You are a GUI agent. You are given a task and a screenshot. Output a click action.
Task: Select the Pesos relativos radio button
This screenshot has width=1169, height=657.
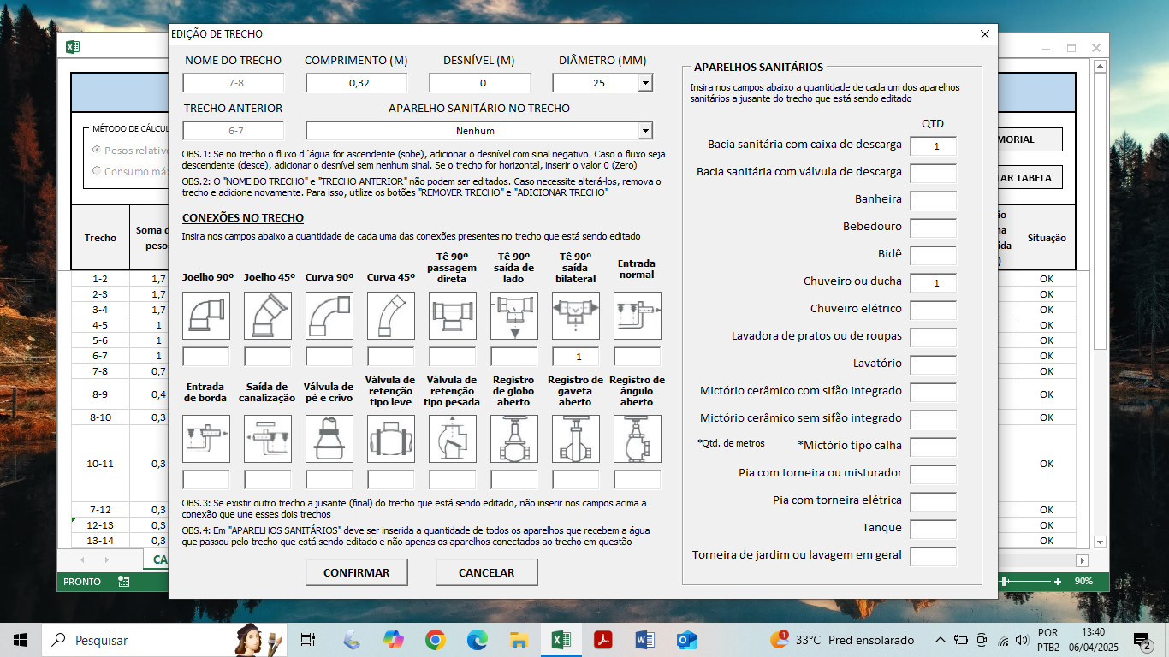coord(97,150)
